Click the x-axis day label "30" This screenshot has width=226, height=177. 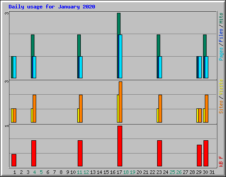(x=205, y=172)
